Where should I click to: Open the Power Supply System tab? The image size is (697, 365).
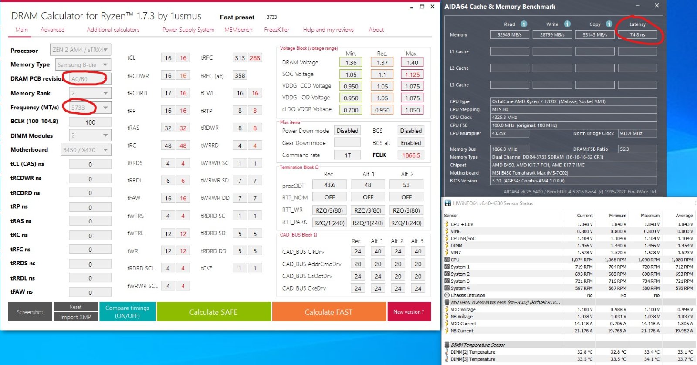coord(188,30)
